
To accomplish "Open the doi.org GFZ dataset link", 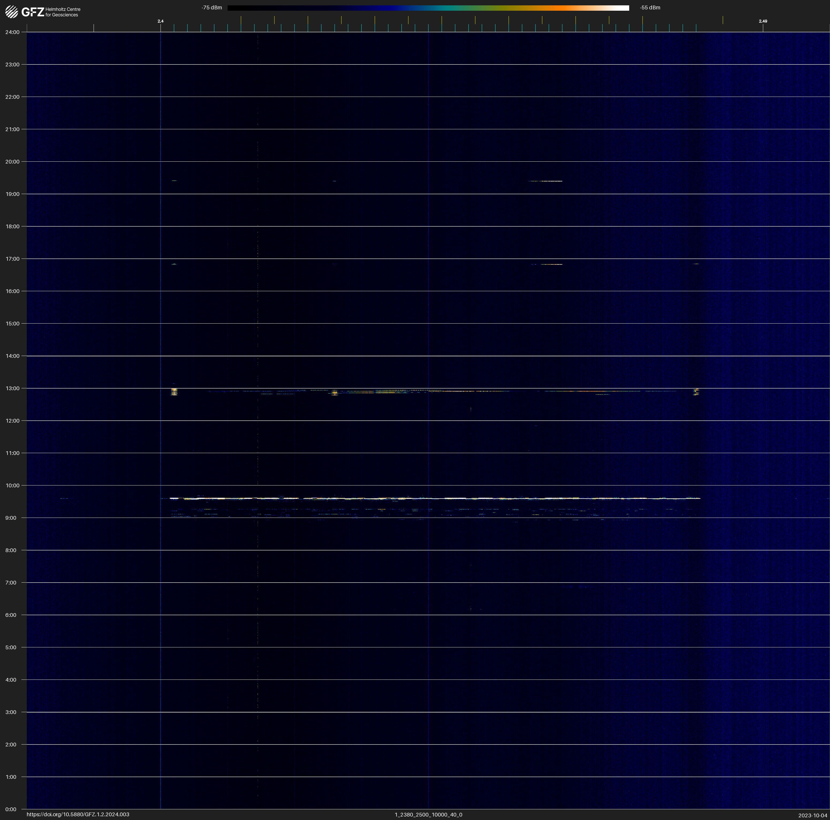I will click(78, 814).
